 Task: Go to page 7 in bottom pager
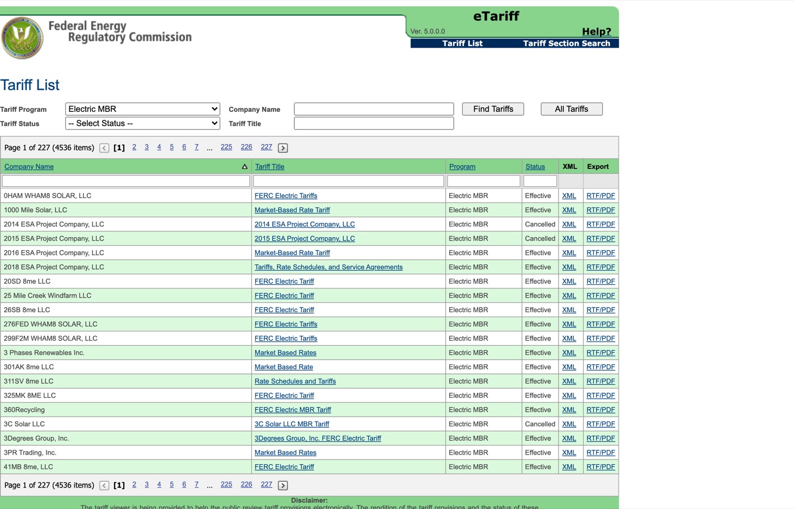tap(197, 485)
